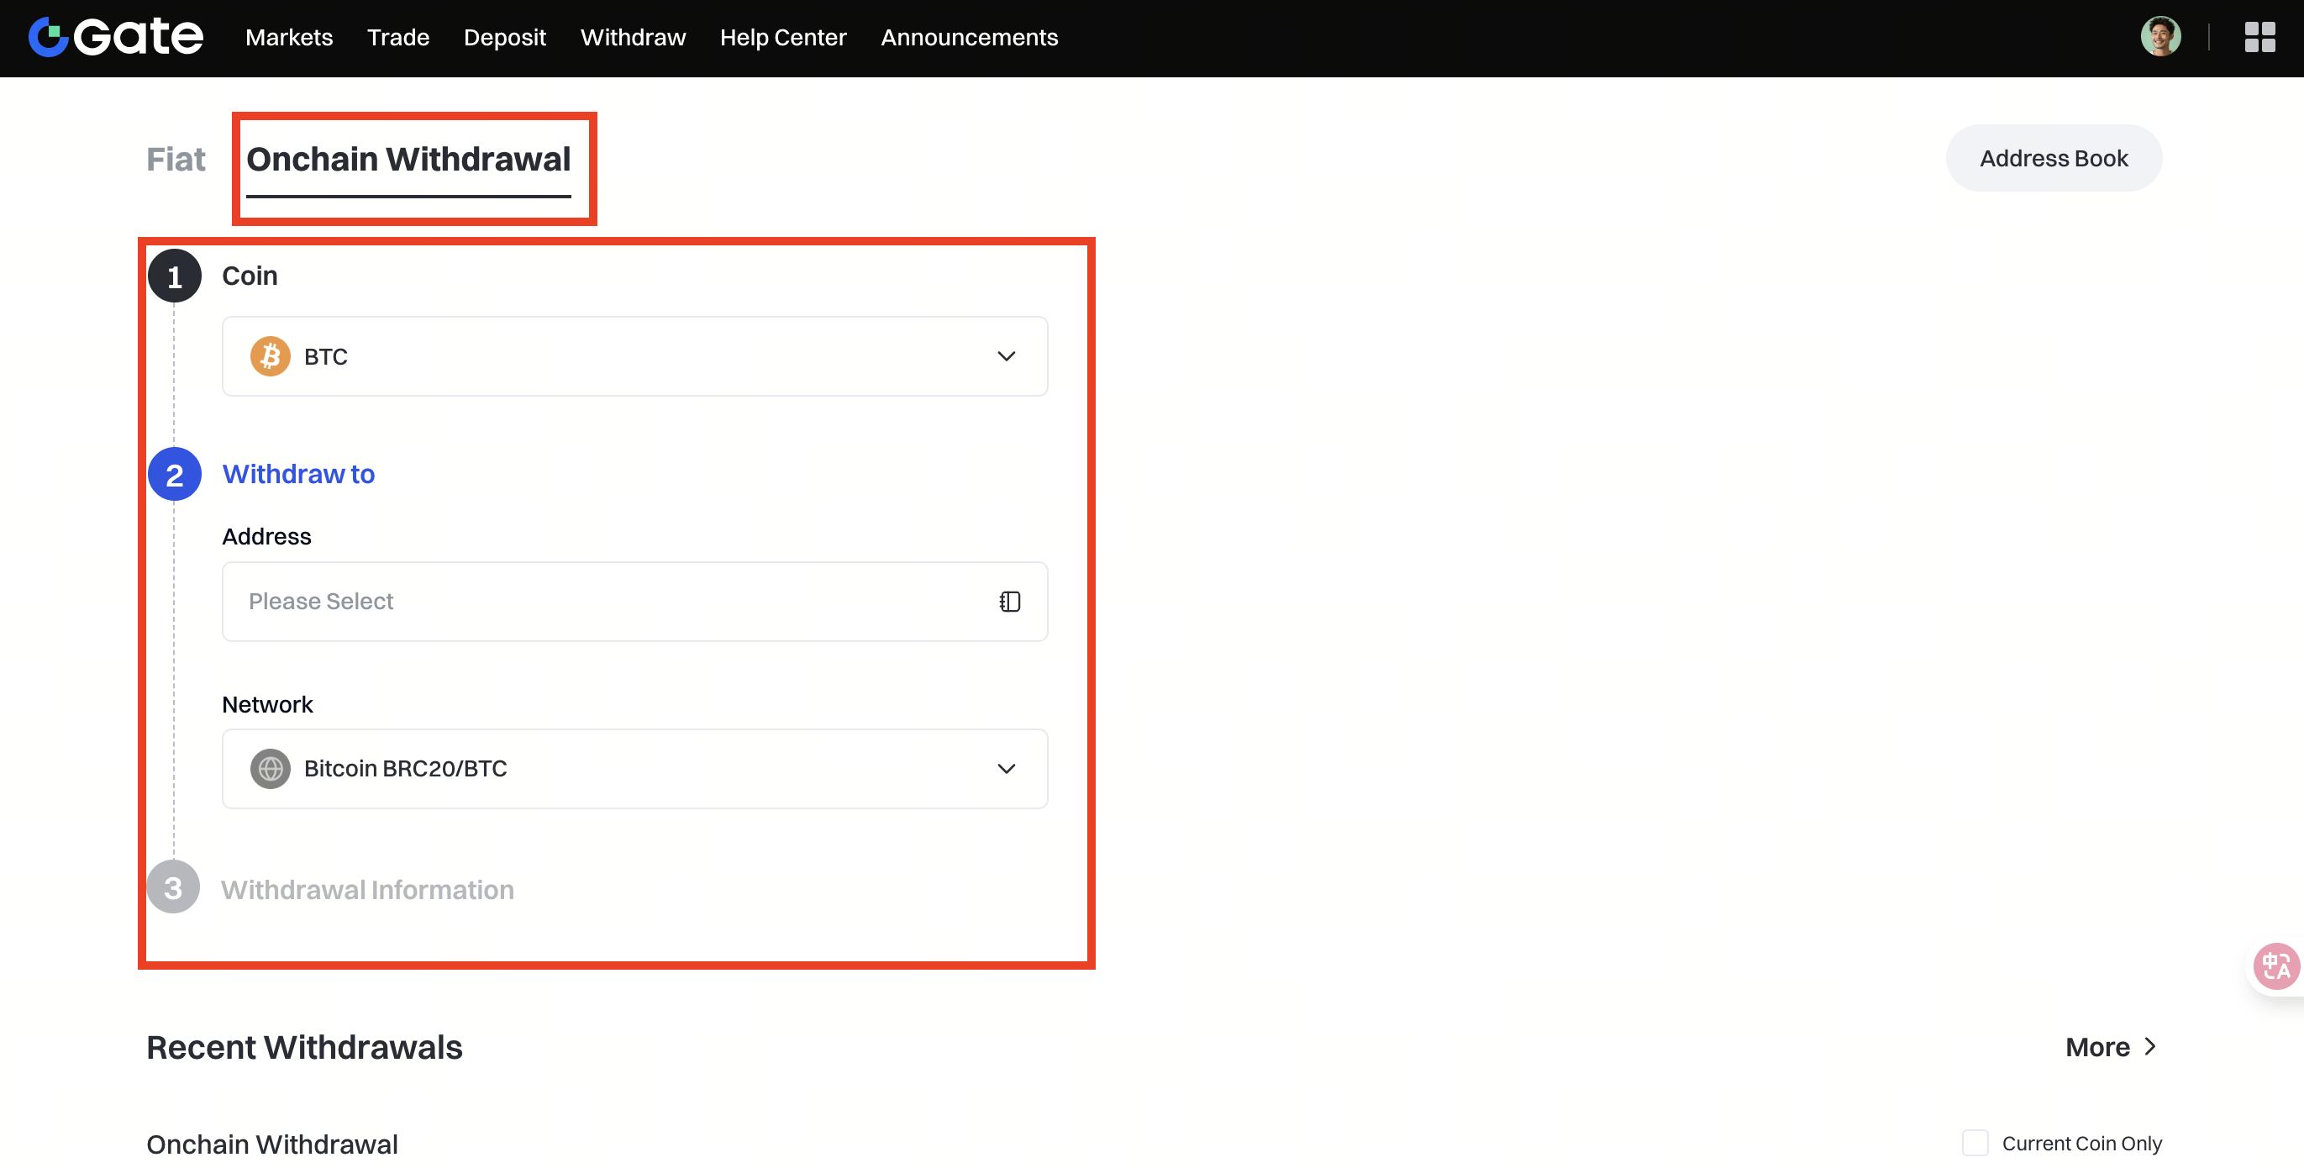
Task: Click the Gate logo icon
Action: pos(48,38)
